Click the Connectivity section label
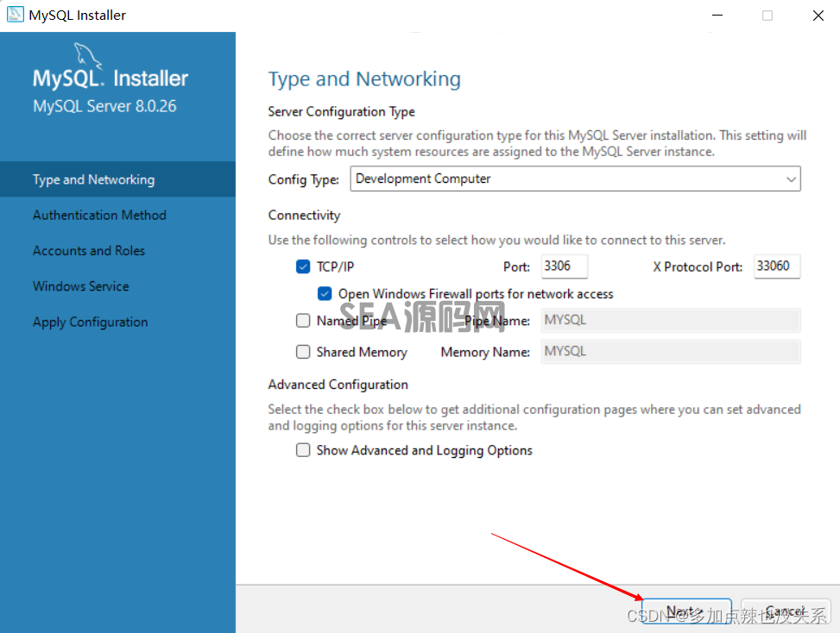Image resolution: width=840 pixels, height=633 pixels. coord(304,215)
